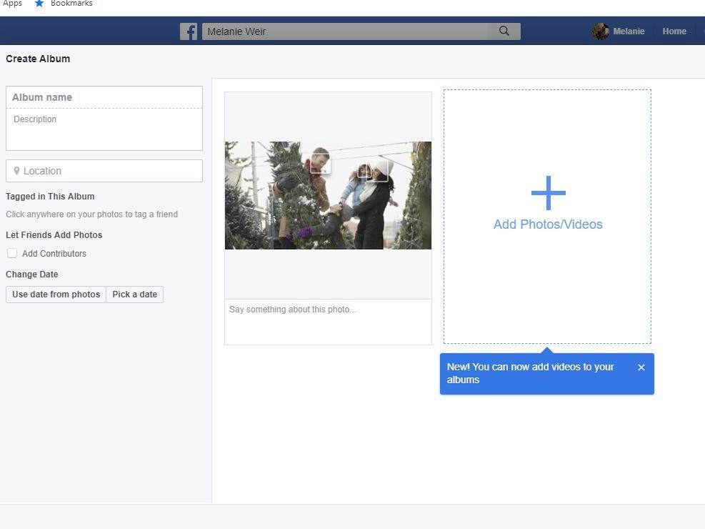Focus the album Description box
This screenshot has width=705, height=529.
click(x=104, y=129)
